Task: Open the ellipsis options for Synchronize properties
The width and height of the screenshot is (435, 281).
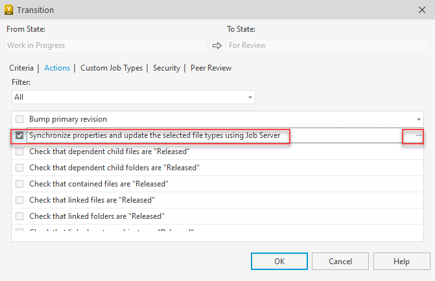Action: click(x=418, y=136)
